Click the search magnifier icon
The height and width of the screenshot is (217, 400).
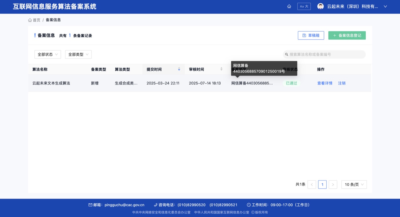287,54
